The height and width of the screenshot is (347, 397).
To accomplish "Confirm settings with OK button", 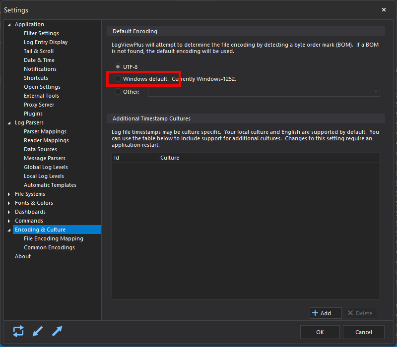I will tap(320, 332).
